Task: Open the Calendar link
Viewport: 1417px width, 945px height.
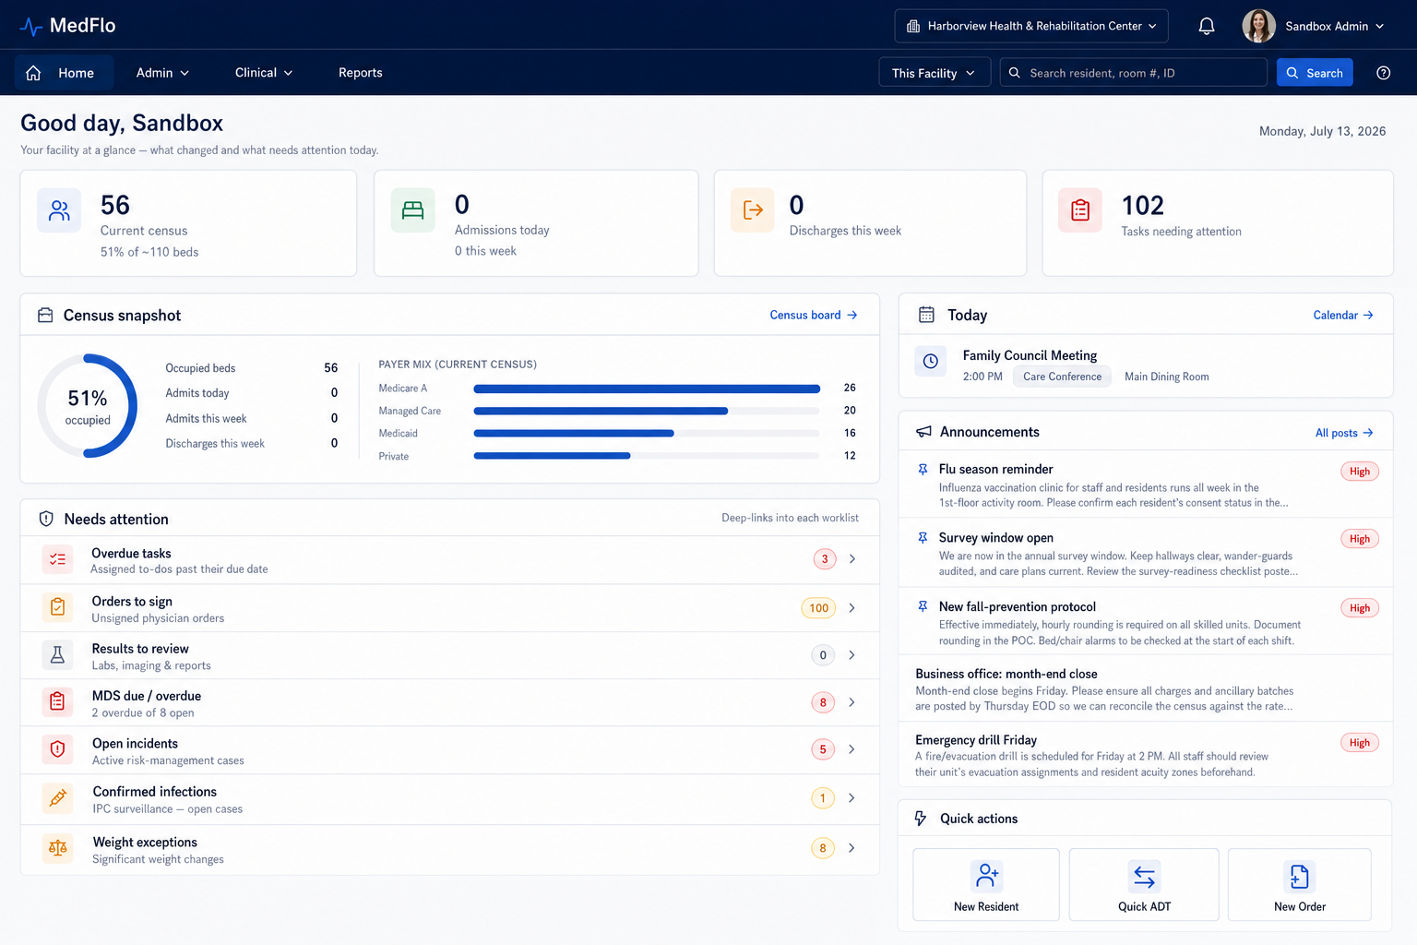Action: click(x=1343, y=316)
